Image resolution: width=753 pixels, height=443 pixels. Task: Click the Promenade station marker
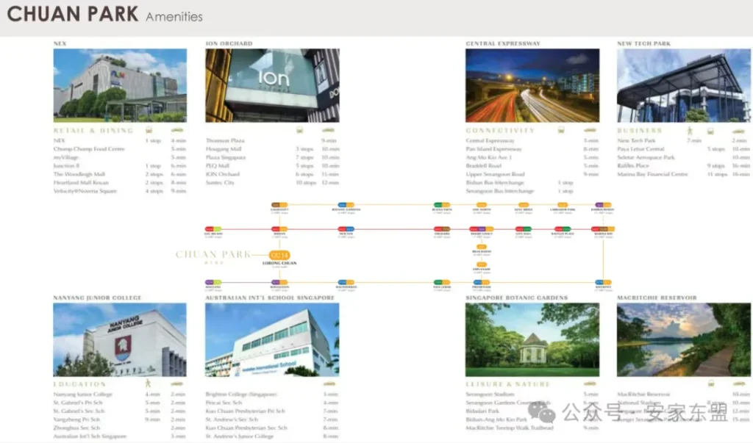click(482, 282)
